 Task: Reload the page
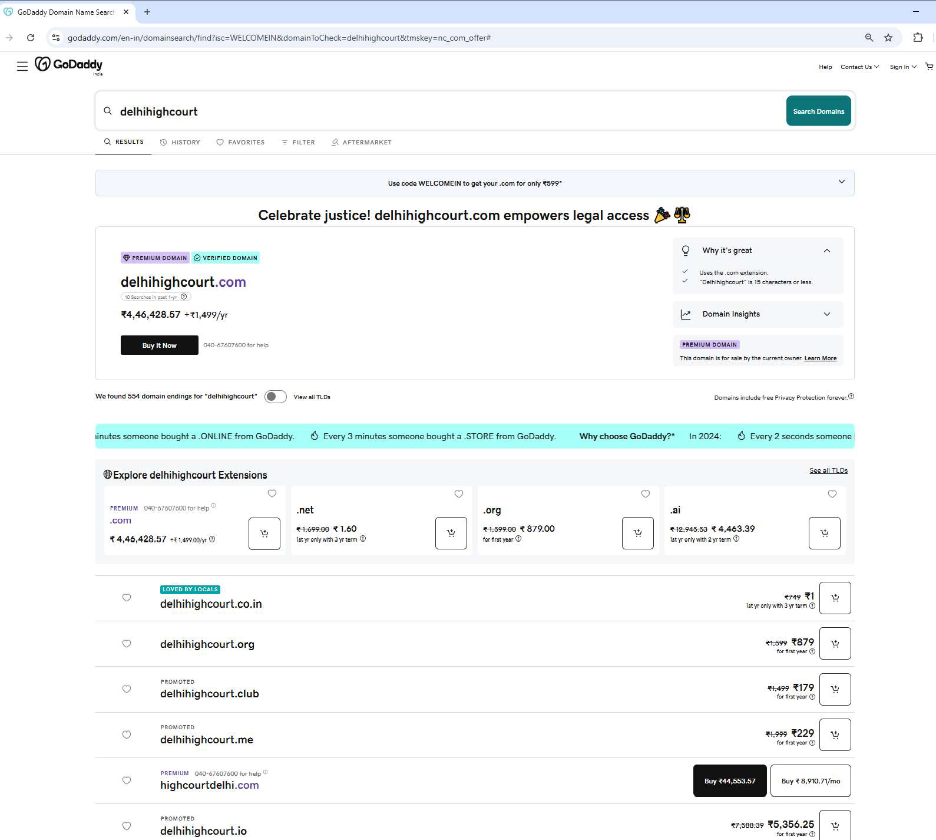31,38
